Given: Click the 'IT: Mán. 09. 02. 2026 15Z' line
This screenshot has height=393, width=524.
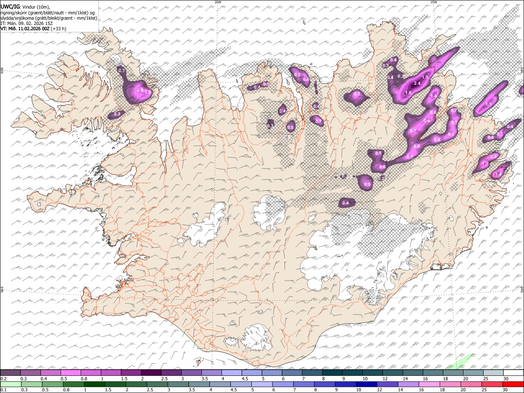Looking at the screenshot, I should (x=27, y=23).
